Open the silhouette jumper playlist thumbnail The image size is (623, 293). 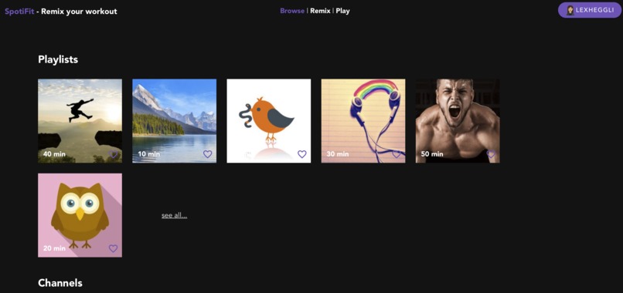pyautogui.click(x=80, y=121)
